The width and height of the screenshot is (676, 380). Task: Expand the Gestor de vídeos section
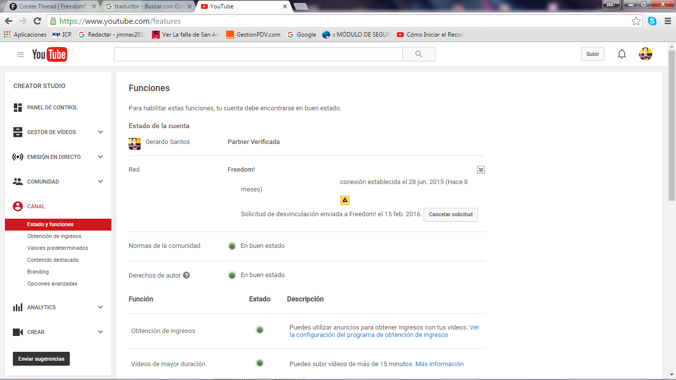(x=100, y=132)
